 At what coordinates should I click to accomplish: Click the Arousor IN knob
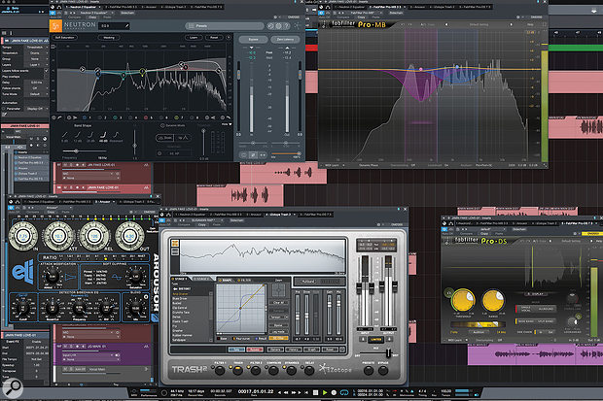tap(23, 236)
